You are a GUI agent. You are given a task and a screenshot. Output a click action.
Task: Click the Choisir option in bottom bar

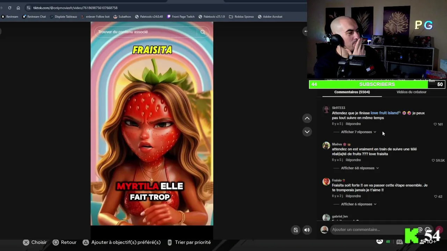point(35,242)
